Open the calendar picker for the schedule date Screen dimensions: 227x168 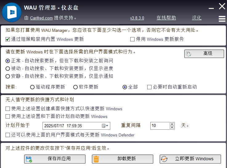105,126
